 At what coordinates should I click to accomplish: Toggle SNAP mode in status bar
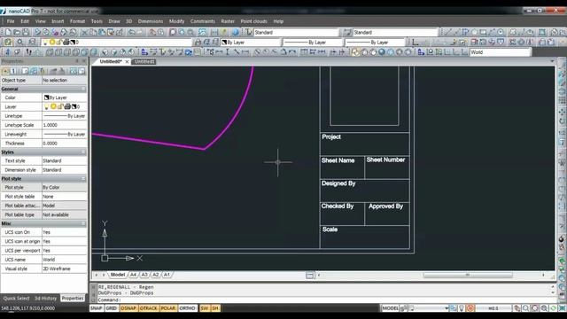point(97,308)
